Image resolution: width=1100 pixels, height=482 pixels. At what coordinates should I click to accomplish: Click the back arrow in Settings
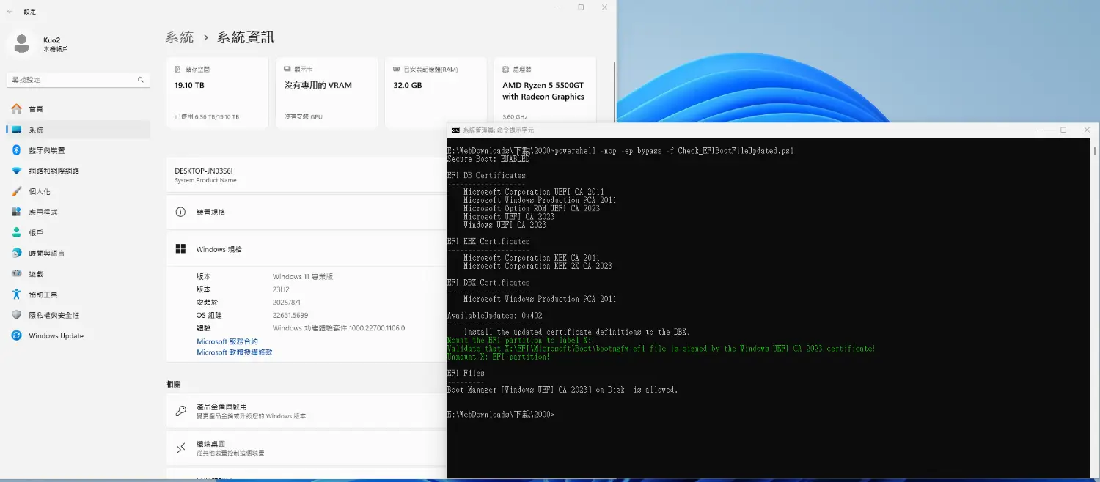tap(10, 12)
